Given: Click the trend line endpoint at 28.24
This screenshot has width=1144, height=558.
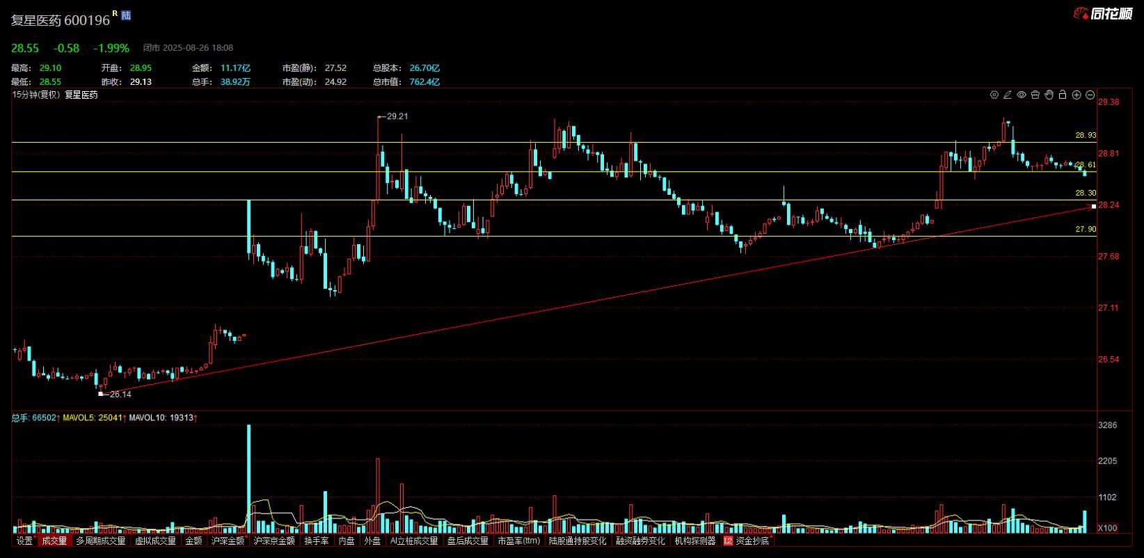Looking at the screenshot, I should [1094, 206].
